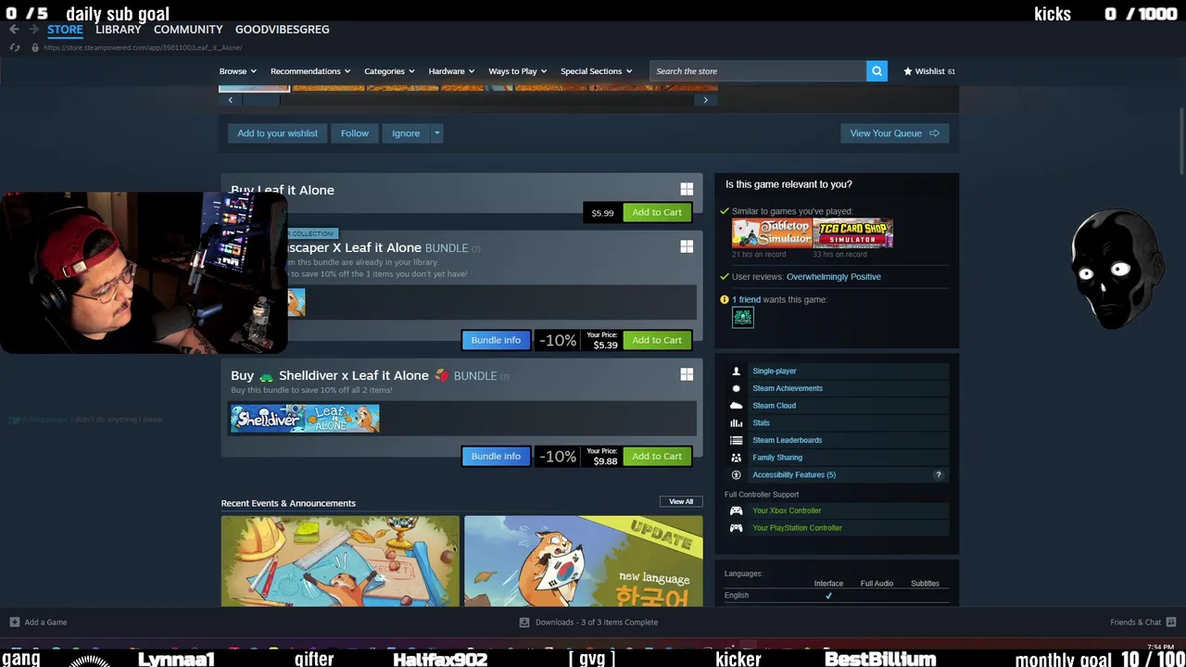Open the Overwhelmingly Positive reviews link

click(833, 277)
